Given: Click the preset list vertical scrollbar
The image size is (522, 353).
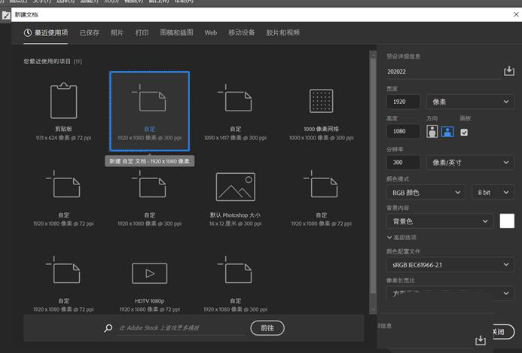Looking at the screenshot, I should click(373, 176).
